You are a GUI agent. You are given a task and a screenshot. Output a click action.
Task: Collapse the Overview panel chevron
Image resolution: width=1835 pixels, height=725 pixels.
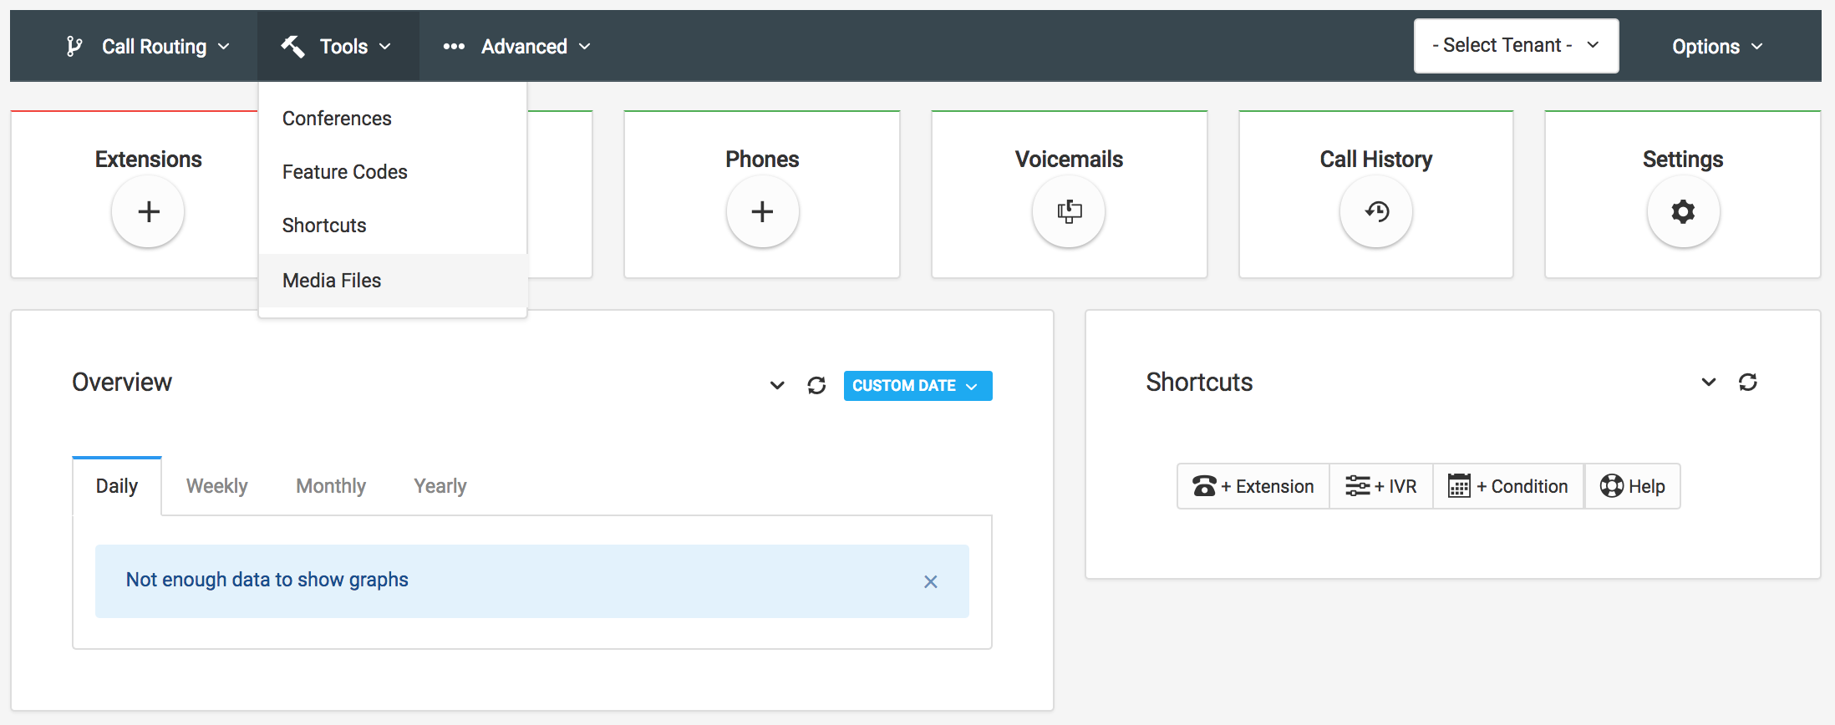(777, 385)
